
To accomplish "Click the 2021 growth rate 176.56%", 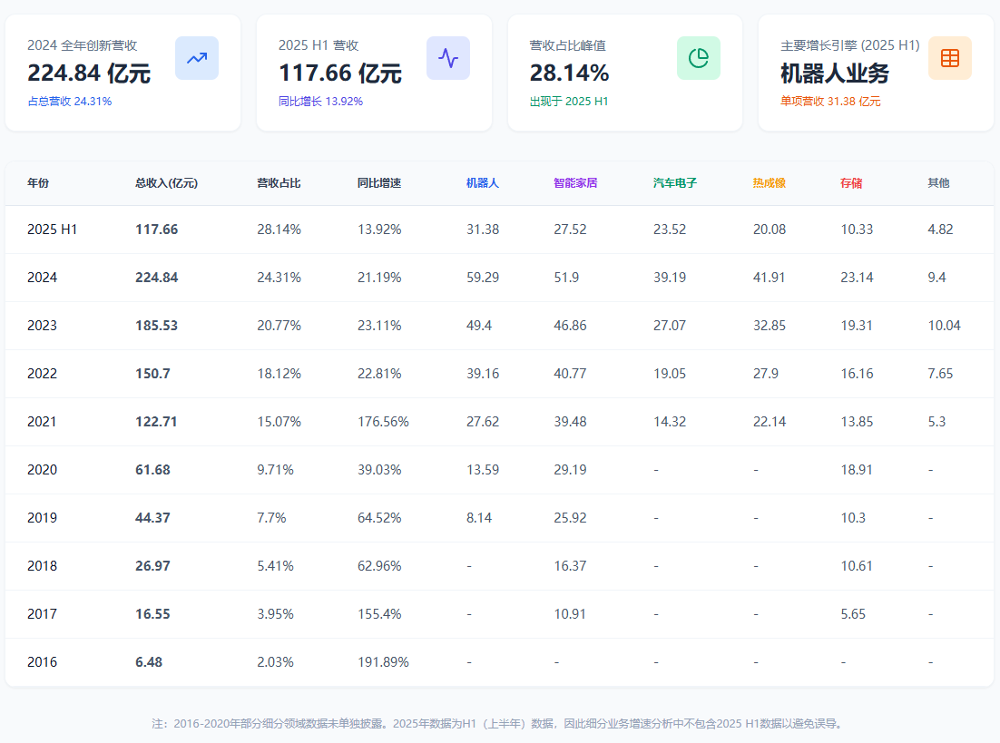I will pos(383,422).
